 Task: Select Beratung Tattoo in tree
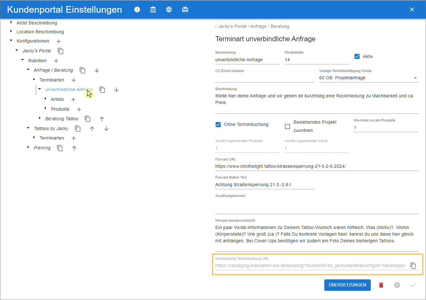coord(62,119)
